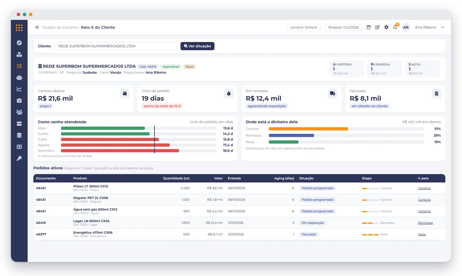The width and height of the screenshot is (462, 276).
Task: Open Carteira link for Pilsen LT 350ml row
Action: [x=424, y=188]
